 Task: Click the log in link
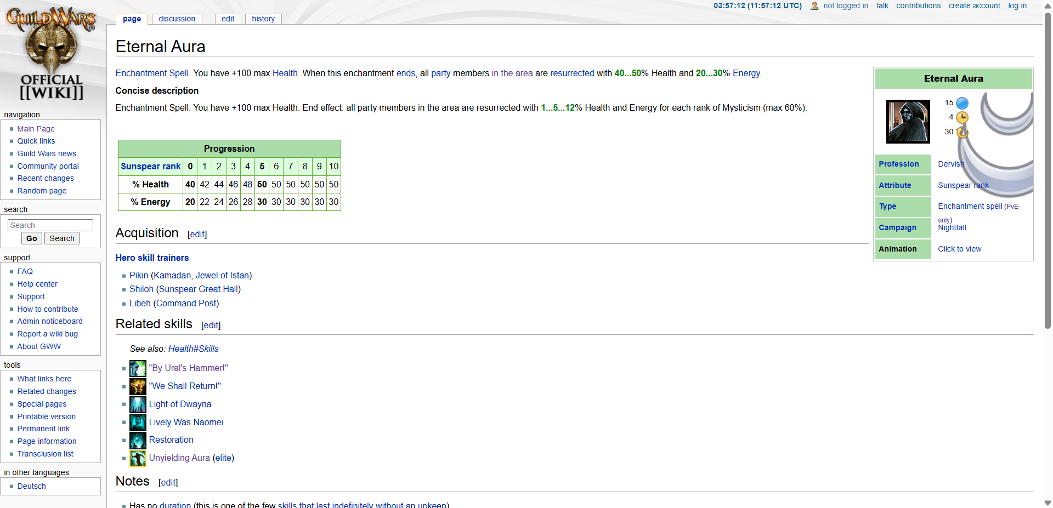pos(1017,5)
